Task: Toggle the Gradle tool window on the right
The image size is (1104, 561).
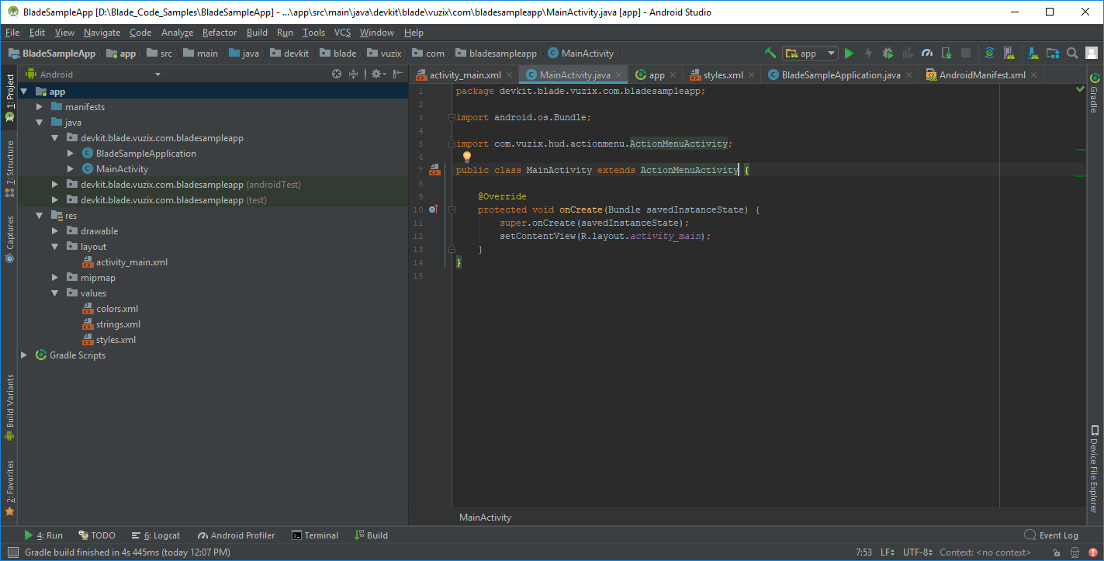Action: click(x=1095, y=92)
